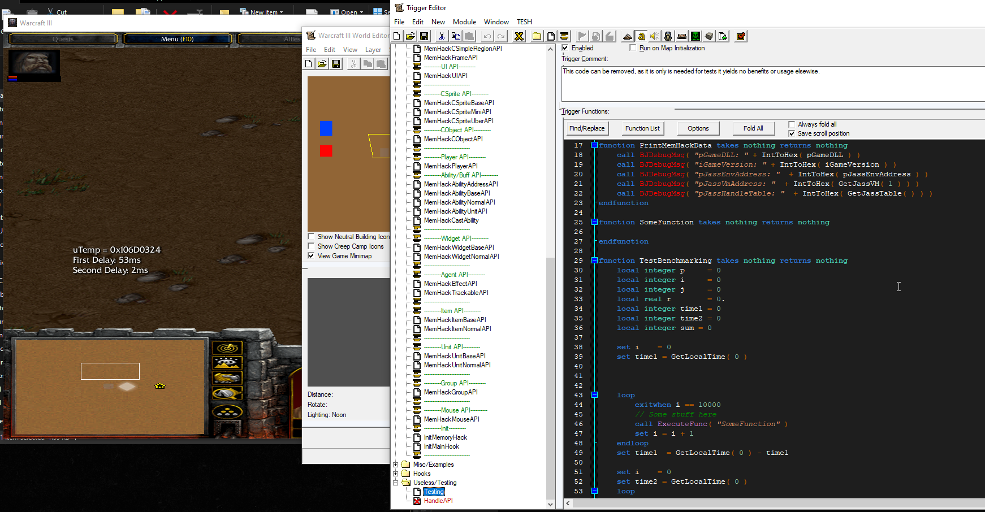Screen dimensions: 985x512
Task: Collapse the Useless/Testing folder
Action: [396, 483]
